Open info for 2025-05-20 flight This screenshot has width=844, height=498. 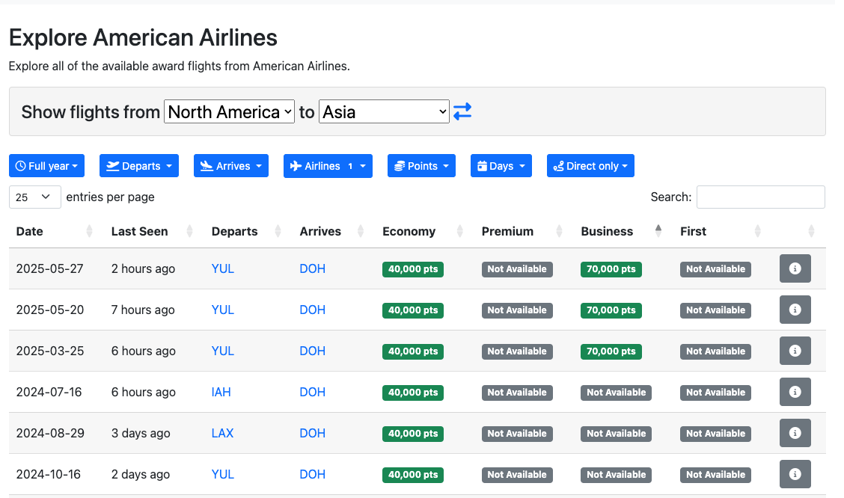pos(795,310)
